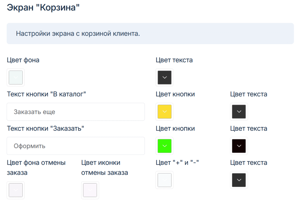Click the "Экран Корзина" section heading

click(x=43, y=7)
